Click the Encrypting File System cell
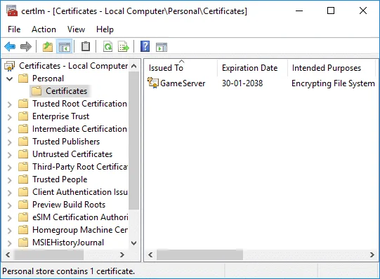The height and width of the screenshot is (279, 380). coord(333,83)
